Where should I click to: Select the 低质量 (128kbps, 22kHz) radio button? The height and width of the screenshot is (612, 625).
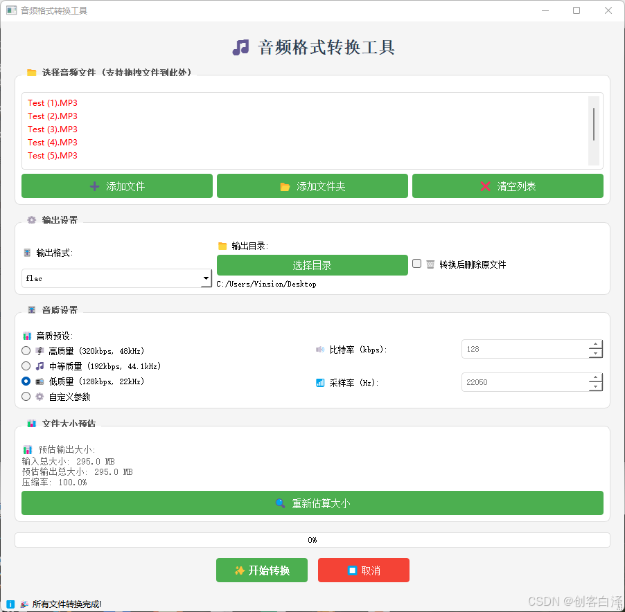26,381
